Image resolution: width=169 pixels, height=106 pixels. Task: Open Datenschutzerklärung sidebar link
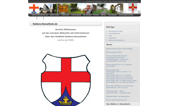[116, 40]
